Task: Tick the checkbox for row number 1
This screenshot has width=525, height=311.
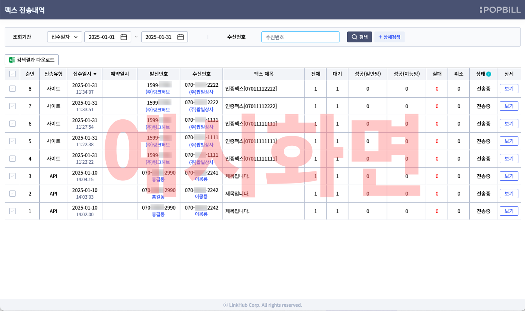Action: click(12, 211)
